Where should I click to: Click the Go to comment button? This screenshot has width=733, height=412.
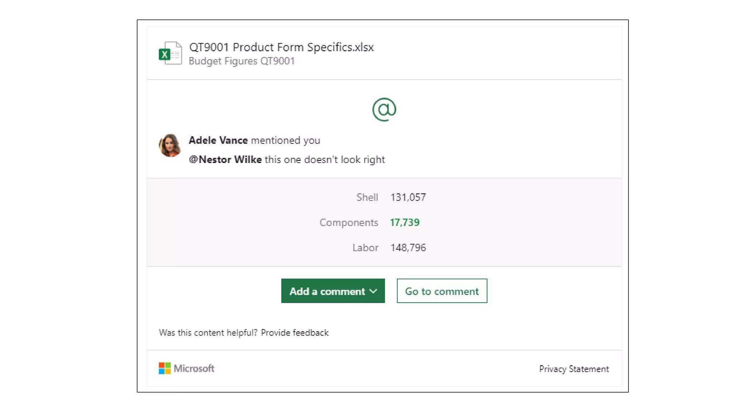coord(442,291)
